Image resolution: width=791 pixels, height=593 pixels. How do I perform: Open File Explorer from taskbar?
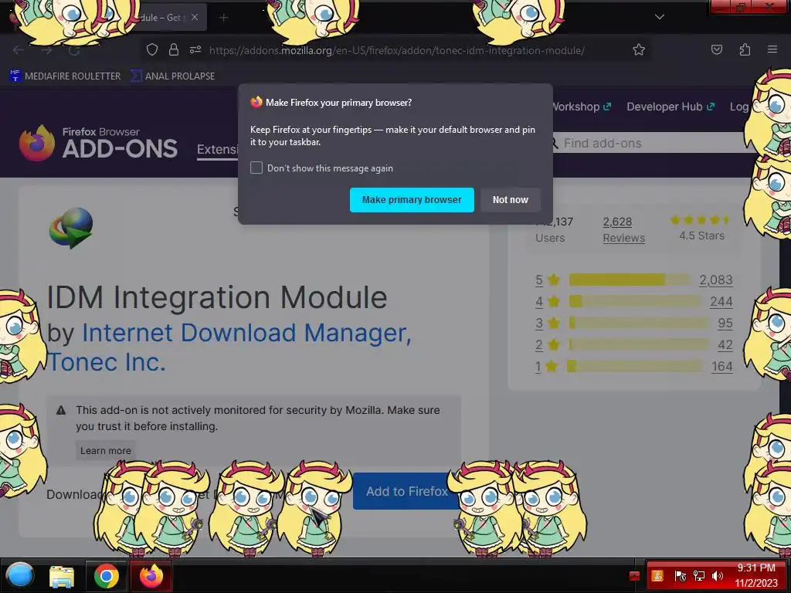pos(62,576)
